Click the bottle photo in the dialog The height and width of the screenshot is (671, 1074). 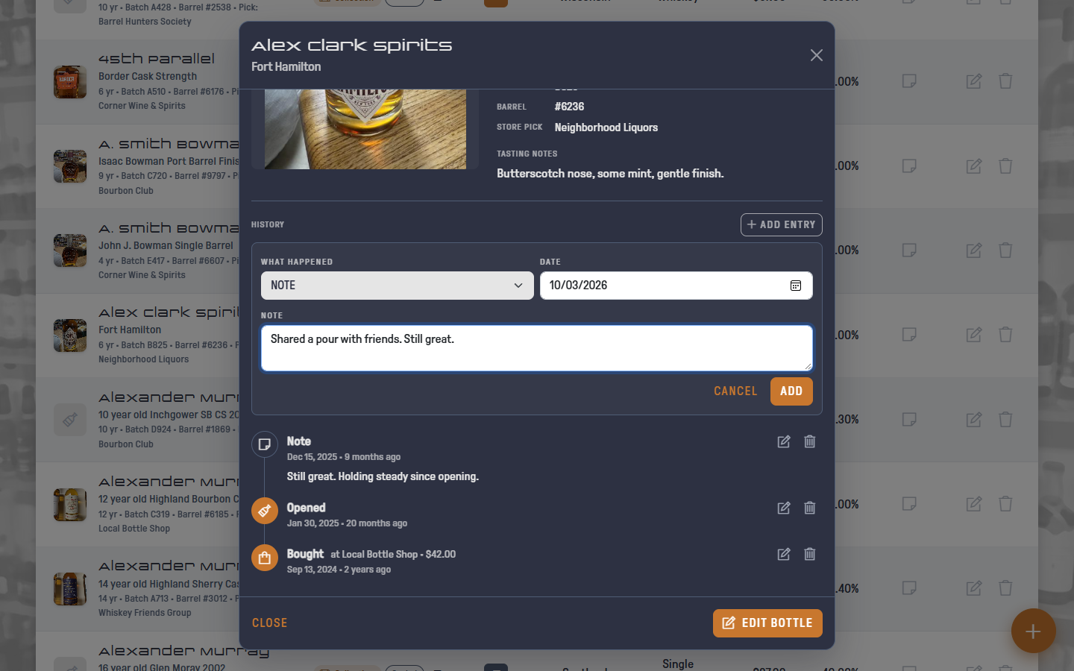tap(365, 129)
